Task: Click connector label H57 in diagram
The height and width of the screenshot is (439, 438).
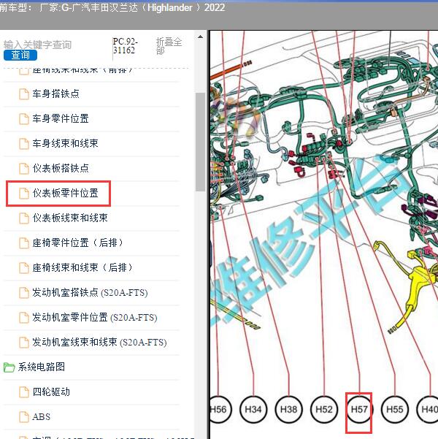Action: (359, 409)
